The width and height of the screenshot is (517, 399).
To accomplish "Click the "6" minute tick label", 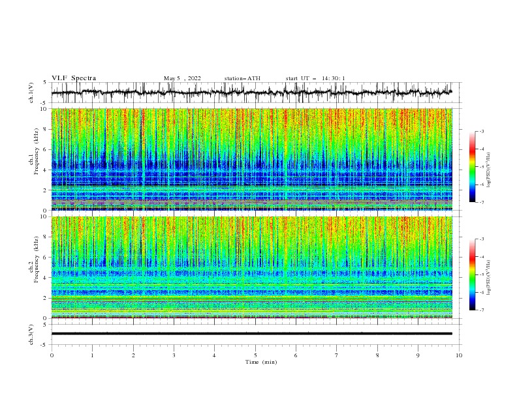I will [296, 355].
